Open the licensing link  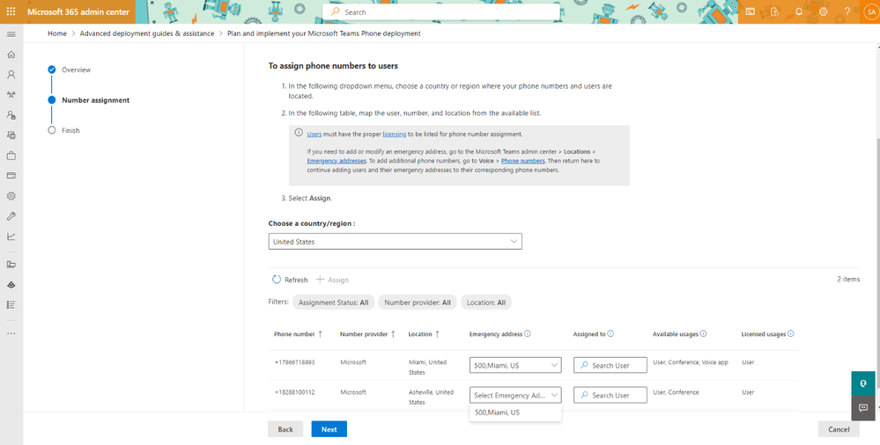395,135
